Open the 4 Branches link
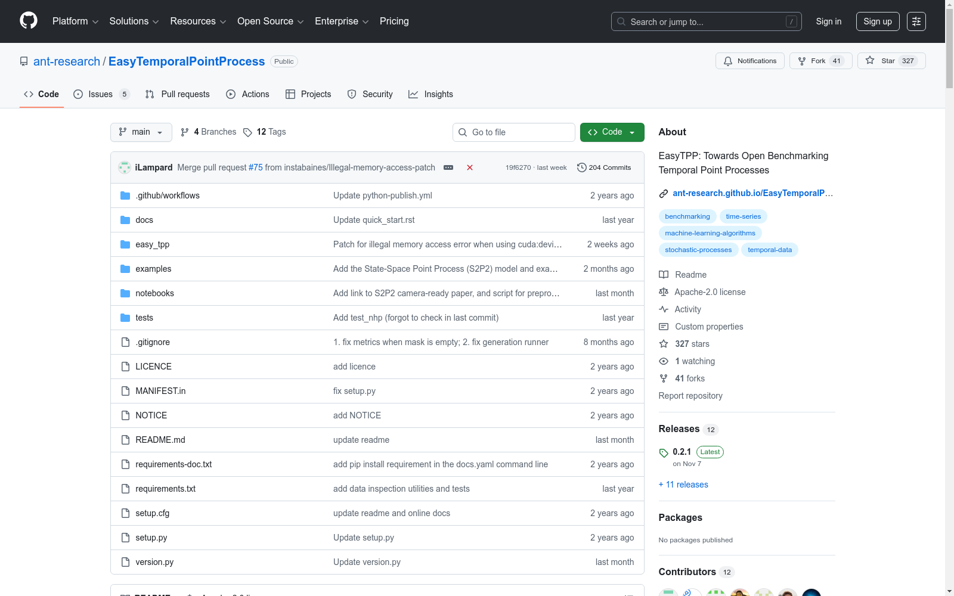The width and height of the screenshot is (954, 596). [x=209, y=132]
